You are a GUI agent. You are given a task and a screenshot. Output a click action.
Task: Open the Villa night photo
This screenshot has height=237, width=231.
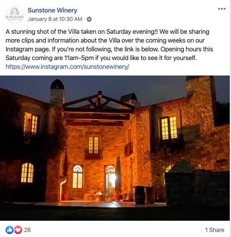tap(115, 148)
